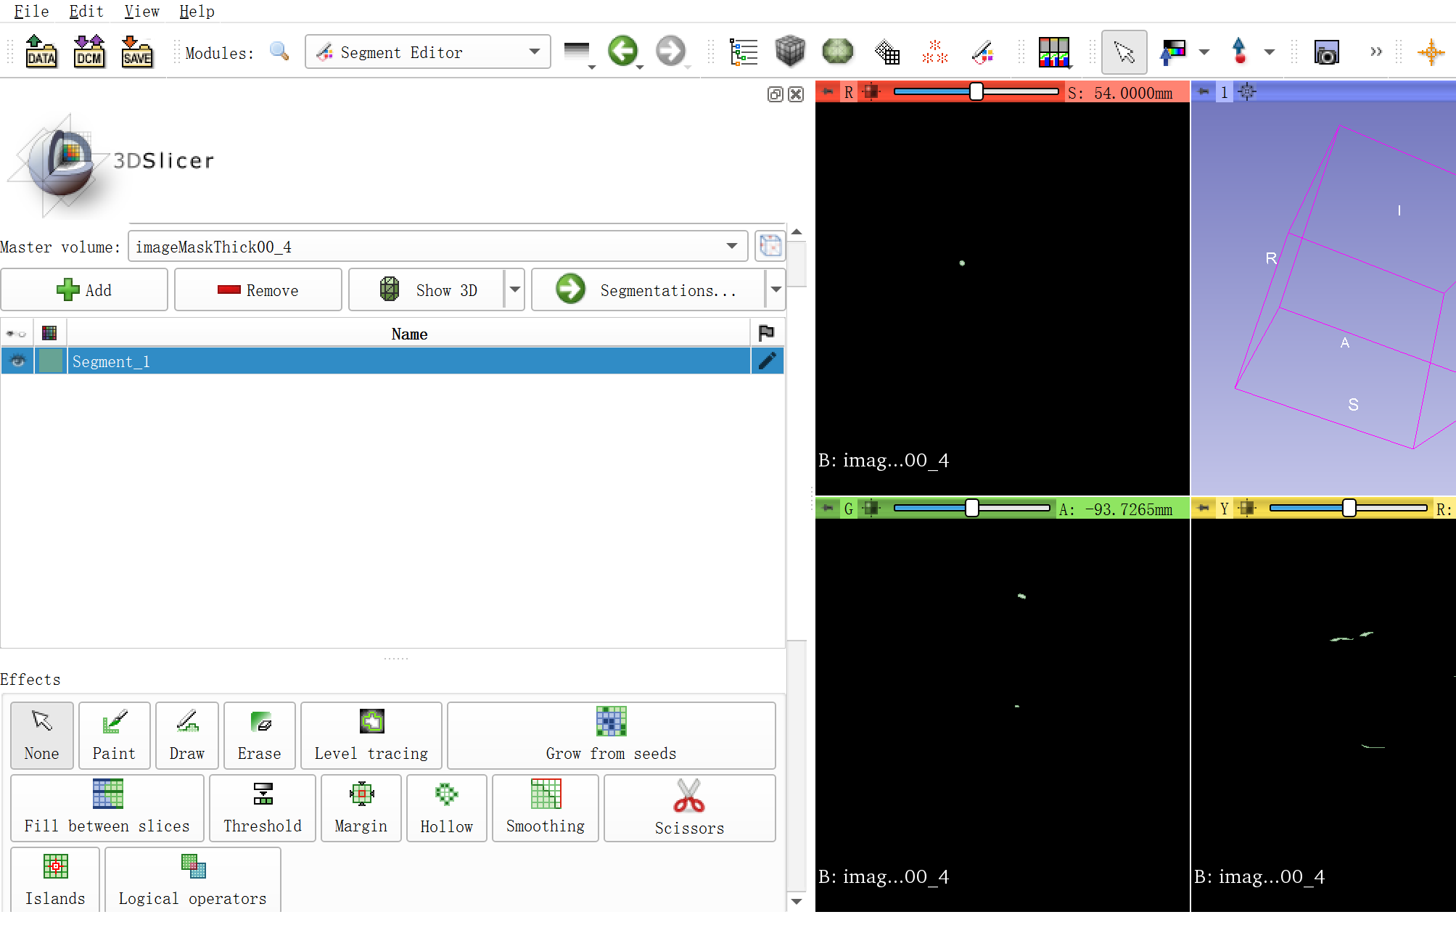Open the DICOM module via DCM toolbar icon
1456x925 pixels.
click(89, 51)
